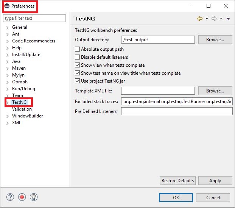Viewport: 235px width, 208px height.
Task: Select Help in preferences tree
Action: (17, 48)
